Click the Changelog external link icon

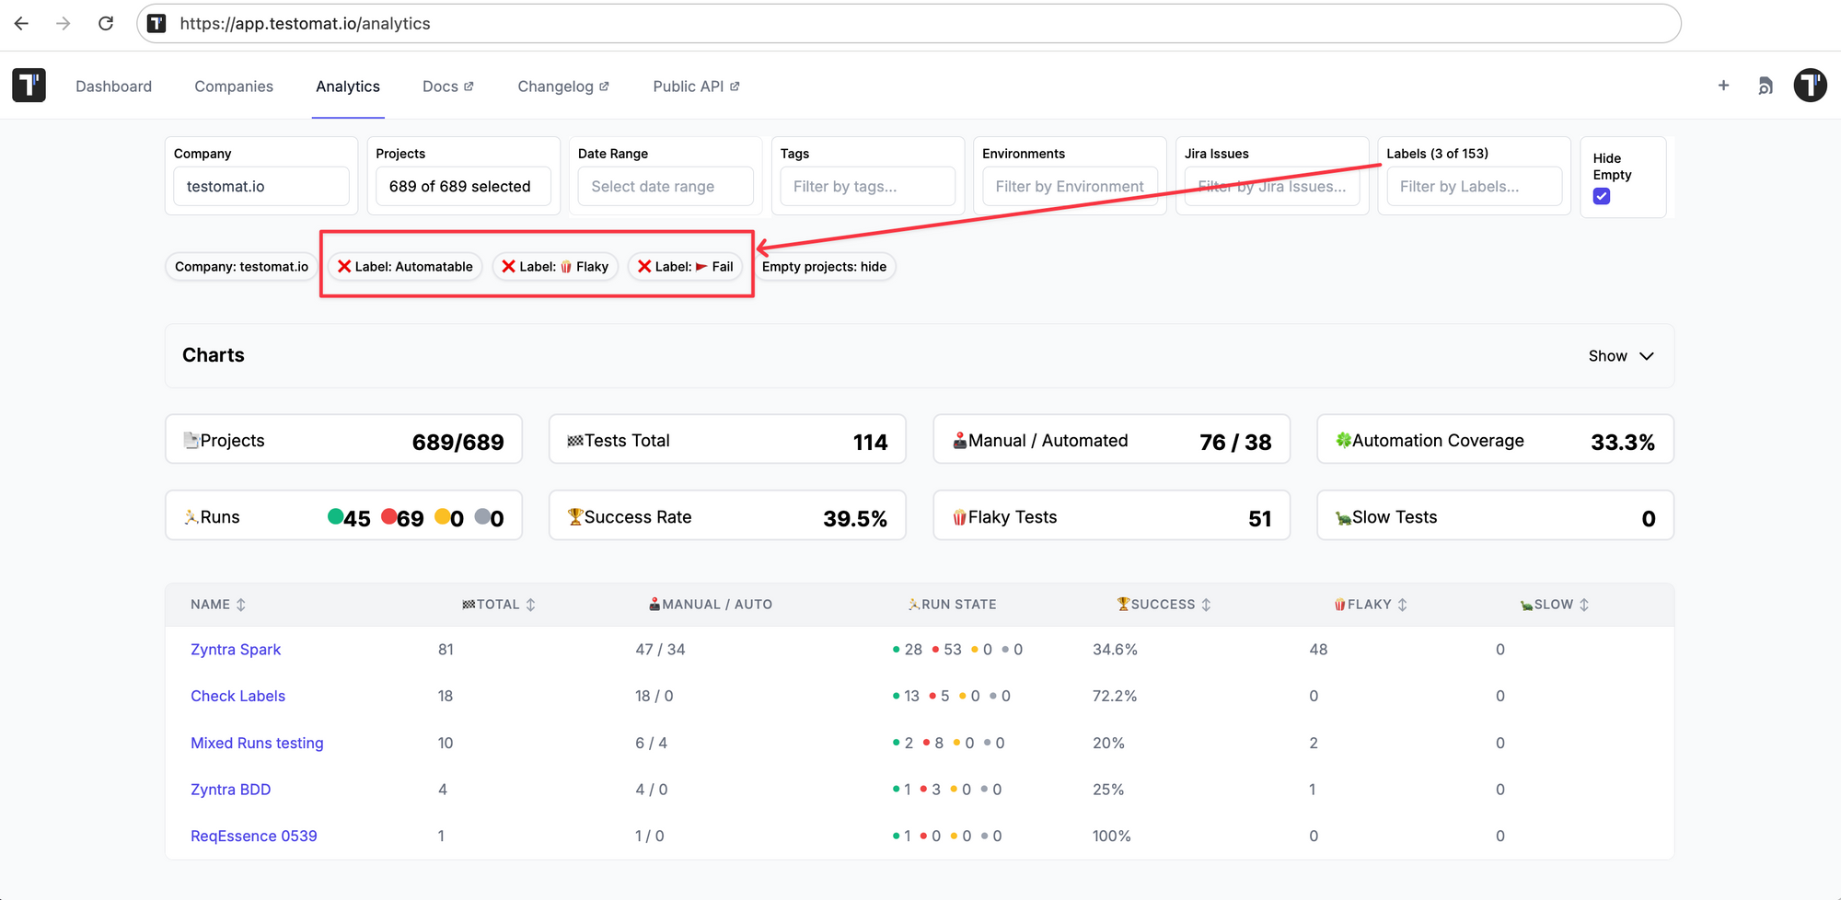(x=604, y=87)
